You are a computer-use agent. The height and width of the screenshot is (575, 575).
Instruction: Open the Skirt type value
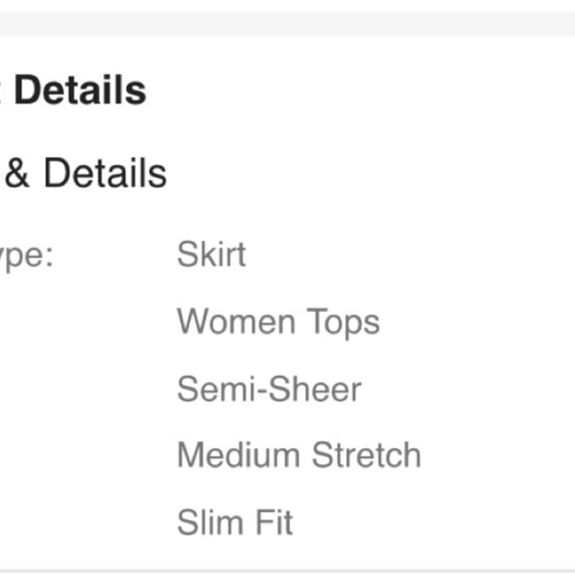tap(211, 254)
